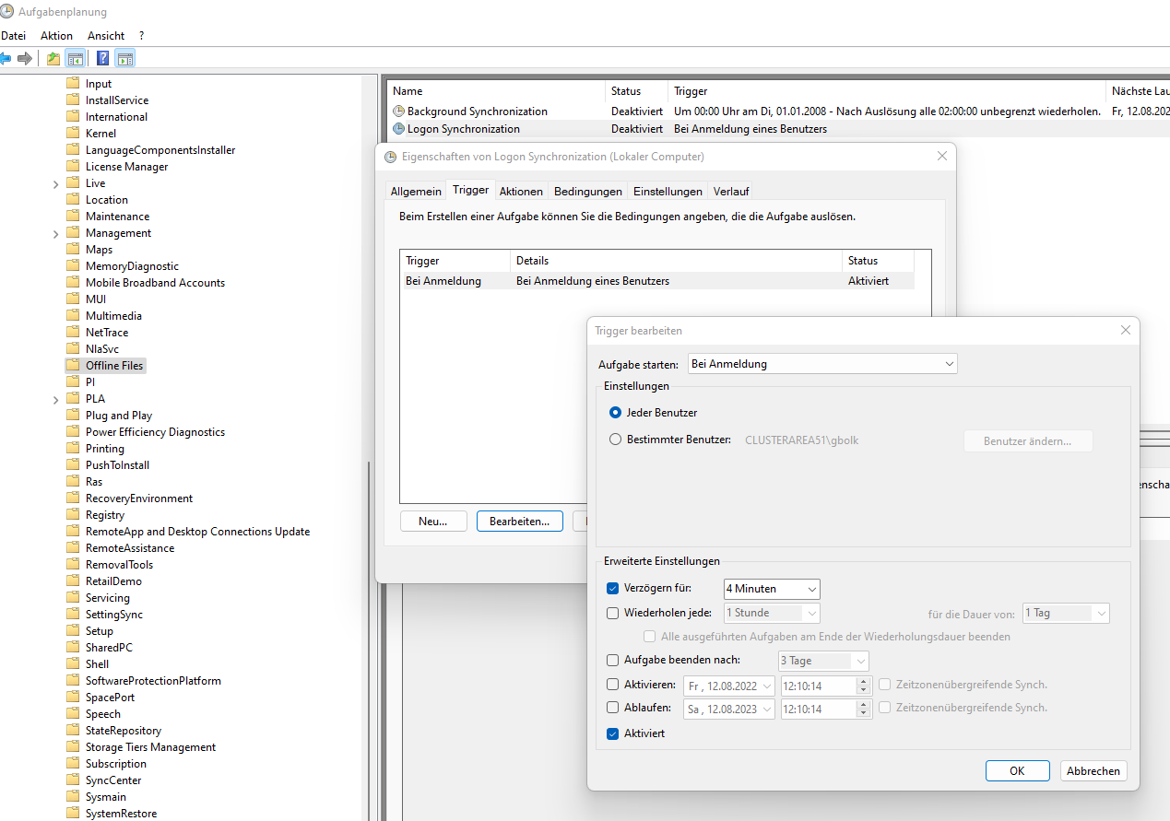Open the Aufgabe starten dropdown
1170x821 pixels.
coord(822,364)
